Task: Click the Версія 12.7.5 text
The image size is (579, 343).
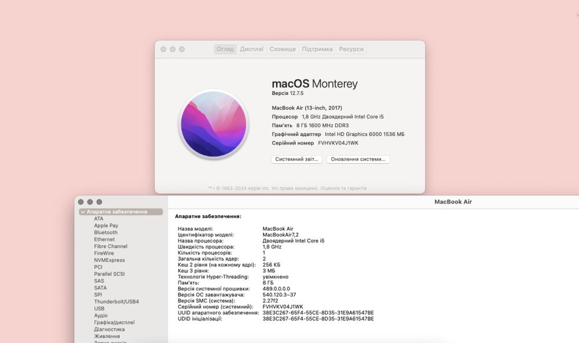Action: (x=288, y=93)
